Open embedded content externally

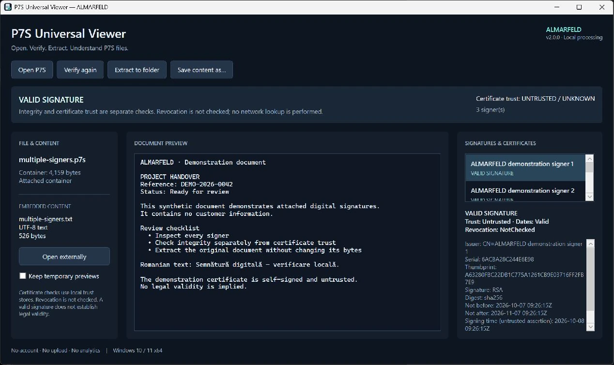[x=64, y=257]
